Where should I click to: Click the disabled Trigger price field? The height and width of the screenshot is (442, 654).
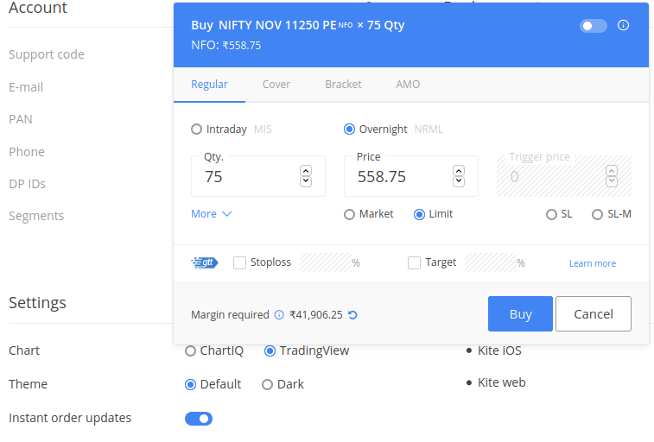(x=564, y=176)
